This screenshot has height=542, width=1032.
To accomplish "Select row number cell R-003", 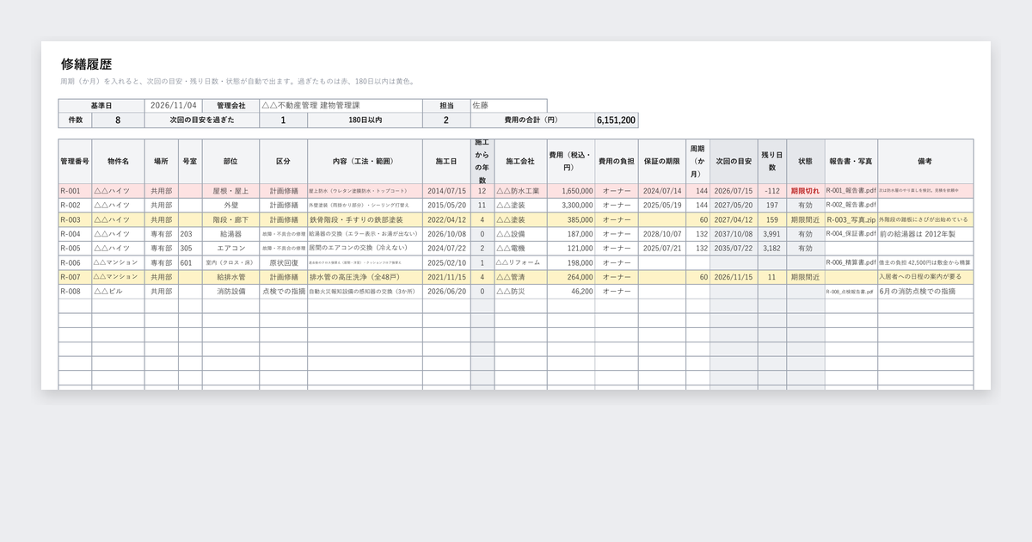I will point(75,219).
